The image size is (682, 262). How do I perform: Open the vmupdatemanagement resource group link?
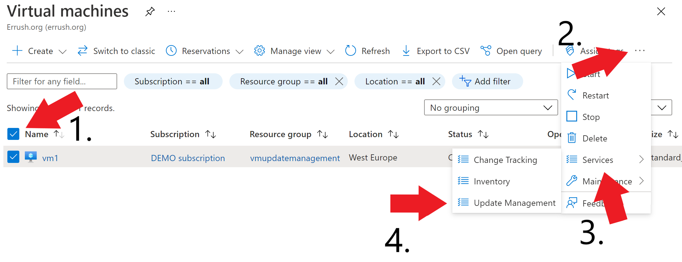[295, 158]
